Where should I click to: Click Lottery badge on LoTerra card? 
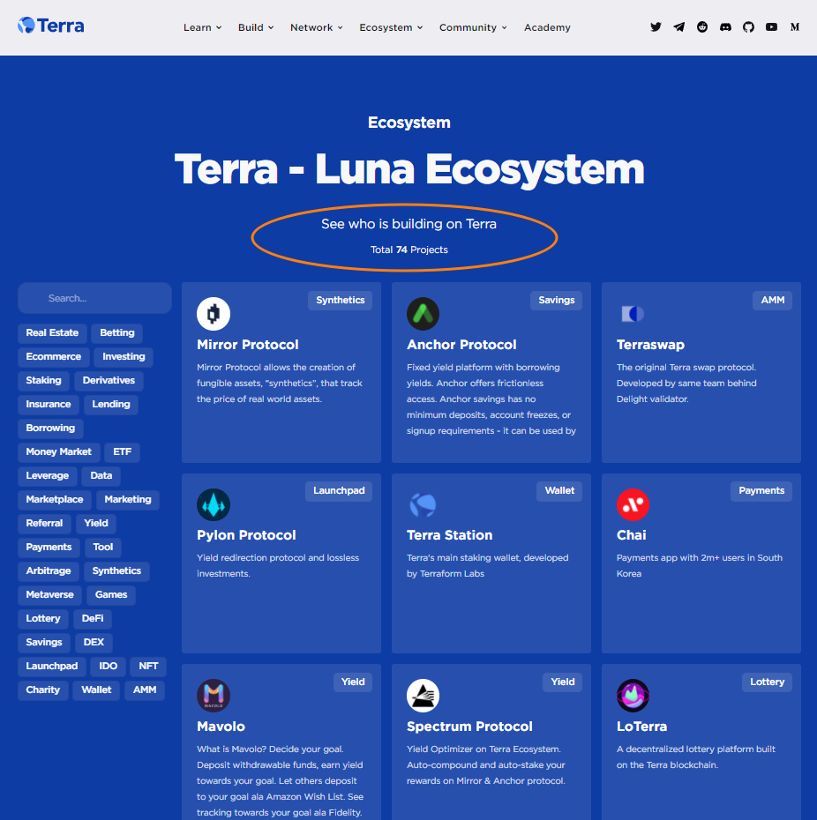coord(768,682)
